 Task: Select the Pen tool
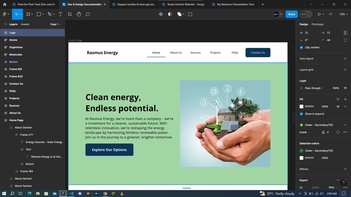(50, 14)
